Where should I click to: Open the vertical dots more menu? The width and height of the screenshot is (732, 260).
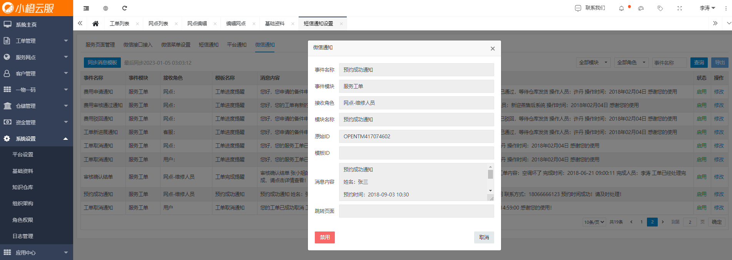coord(726,8)
